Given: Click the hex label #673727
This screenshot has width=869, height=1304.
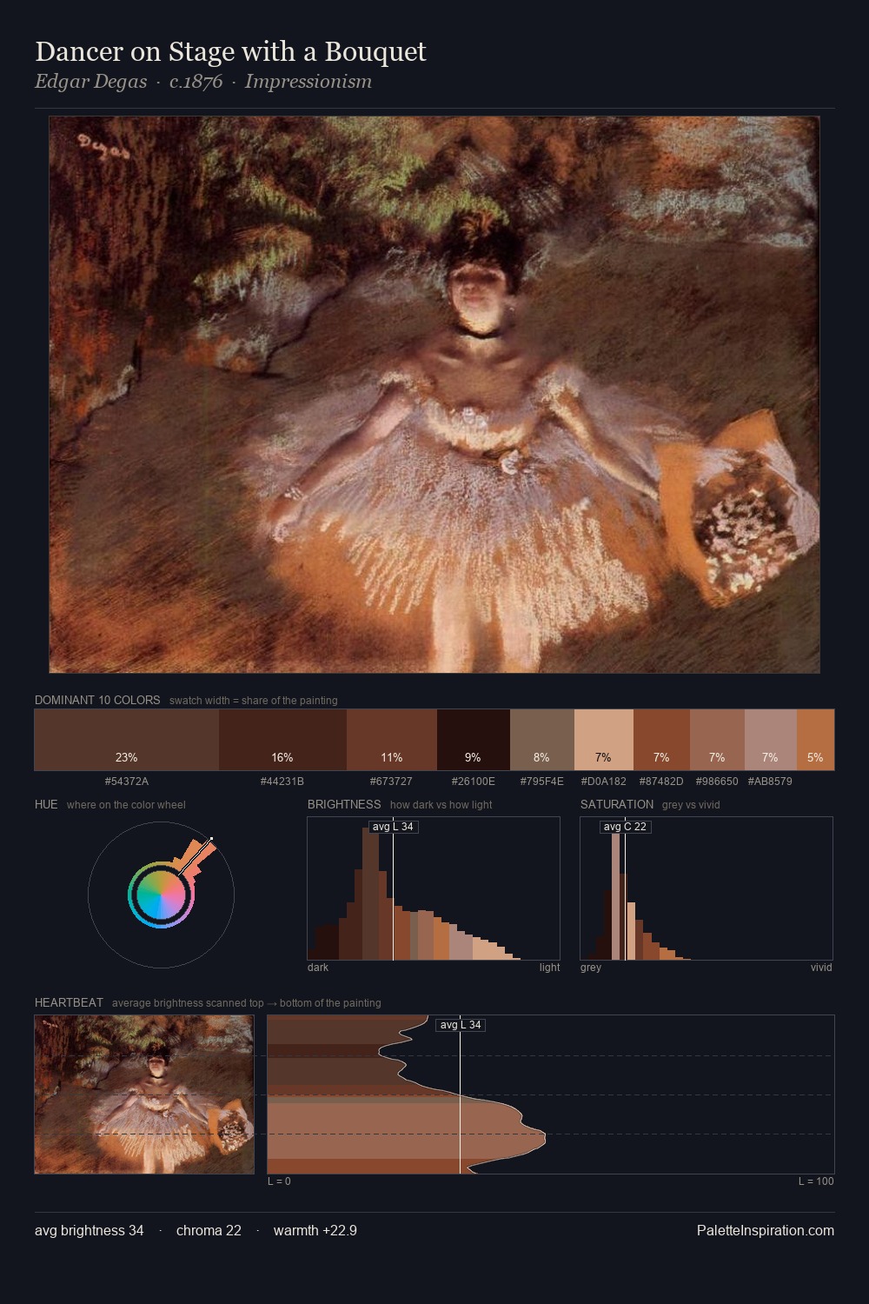Looking at the screenshot, I should (x=392, y=782).
